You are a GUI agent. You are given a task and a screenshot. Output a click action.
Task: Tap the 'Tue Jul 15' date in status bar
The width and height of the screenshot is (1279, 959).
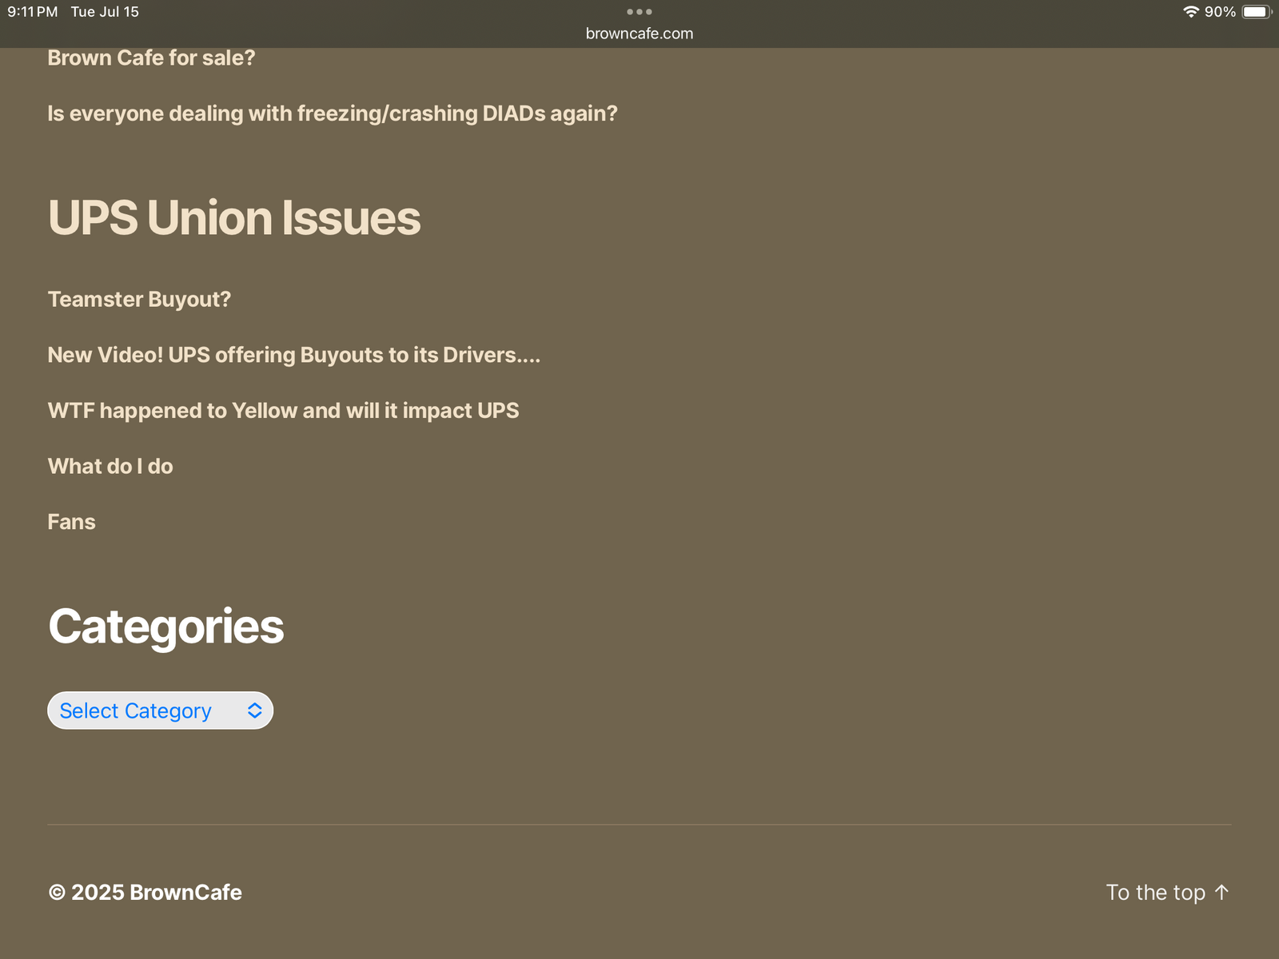[x=105, y=12]
